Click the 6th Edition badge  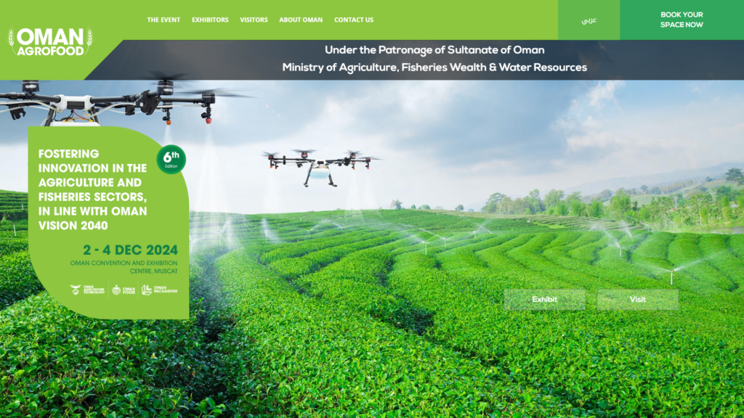click(x=171, y=159)
